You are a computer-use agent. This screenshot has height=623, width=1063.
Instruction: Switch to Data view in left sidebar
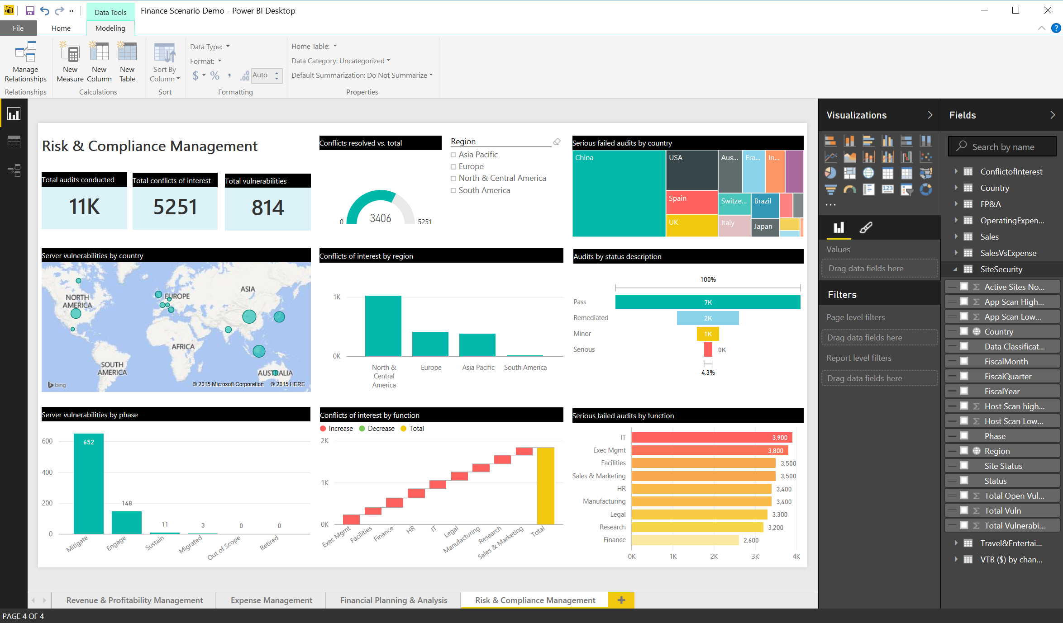tap(14, 142)
